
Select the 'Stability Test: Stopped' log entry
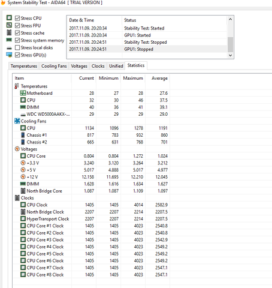point(147,42)
